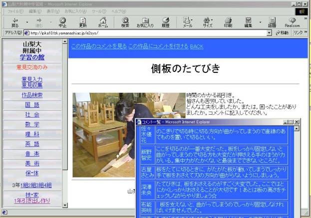Click the IE icon in the status bar
Viewport: 311px width, 218px height.
pyautogui.click(x=5, y=213)
